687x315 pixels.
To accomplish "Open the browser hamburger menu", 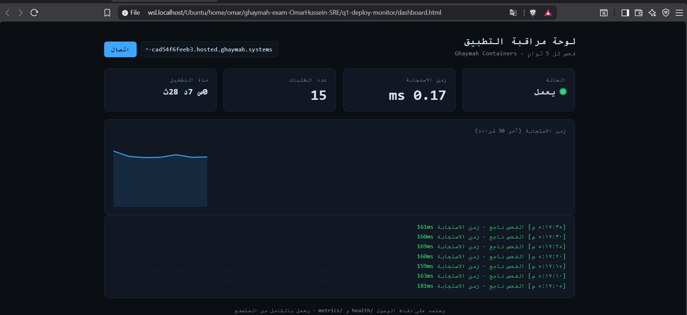I will pos(679,13).
